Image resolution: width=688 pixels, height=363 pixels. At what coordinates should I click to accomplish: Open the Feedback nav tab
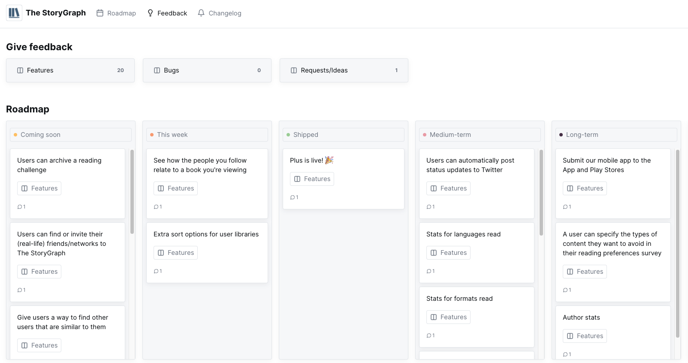click(x=167, y=13)
